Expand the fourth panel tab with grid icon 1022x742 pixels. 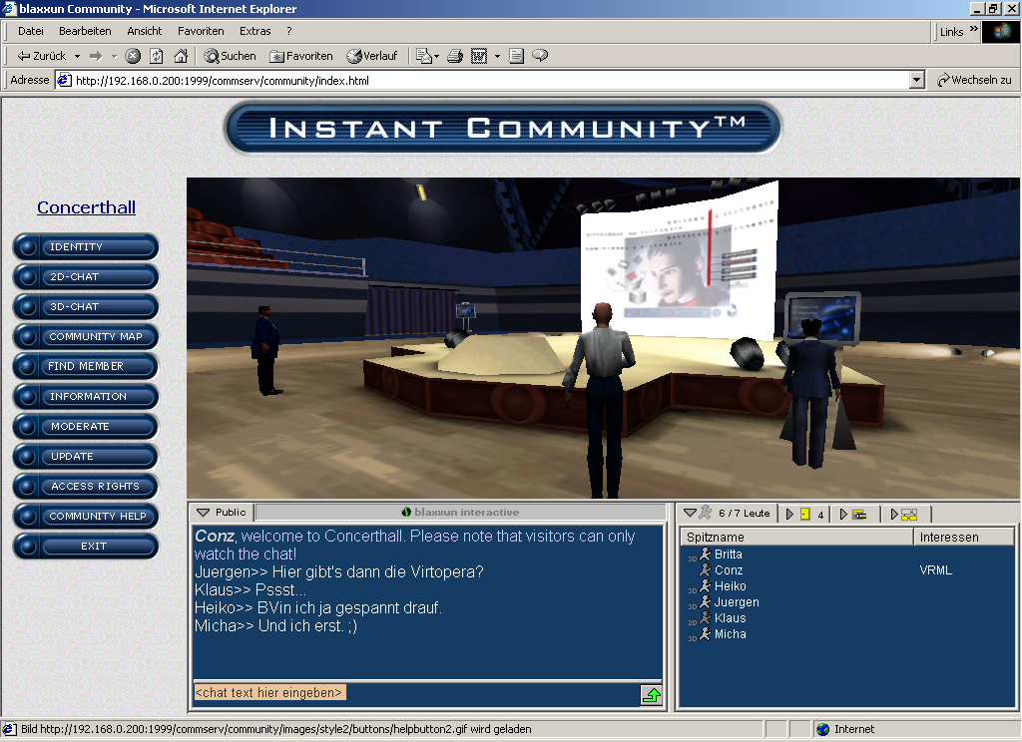[x=894, y=514]
